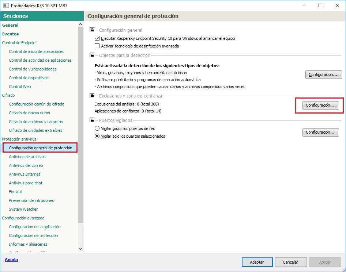
Task: Click 'Exclusiones del análisis: 0 (total 308)' text
Action: coord(127,104)
